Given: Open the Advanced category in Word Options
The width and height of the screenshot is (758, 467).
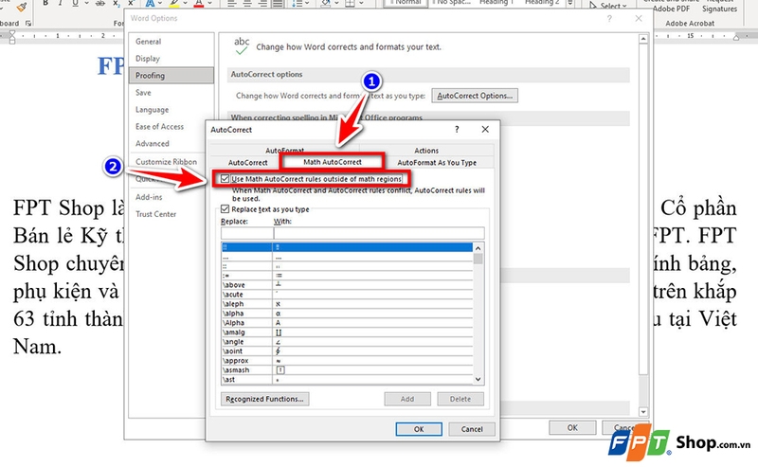Looking at the screenshot, I should 152,144.
